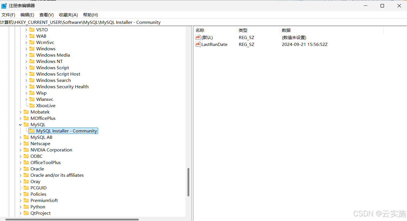Click the PremiumSoft folder icon
The image size is (407, 221).
[26, 201]
